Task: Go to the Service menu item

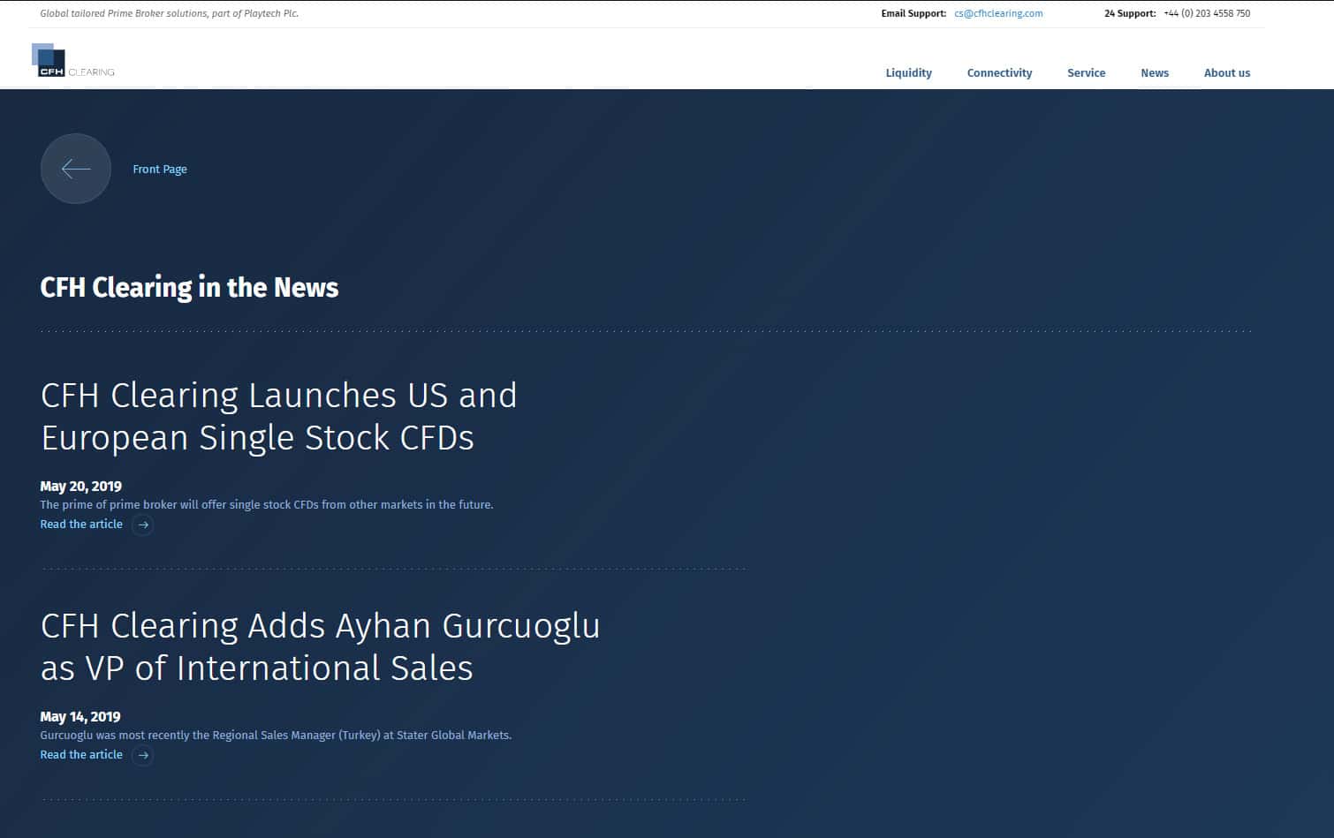Action: click(x=1086, y=73)
